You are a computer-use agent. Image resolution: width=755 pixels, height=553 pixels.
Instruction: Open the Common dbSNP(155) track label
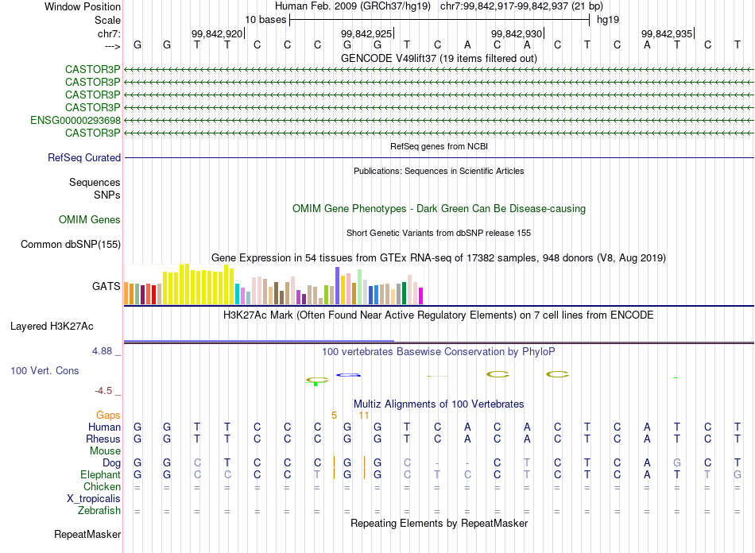(71, 245)
